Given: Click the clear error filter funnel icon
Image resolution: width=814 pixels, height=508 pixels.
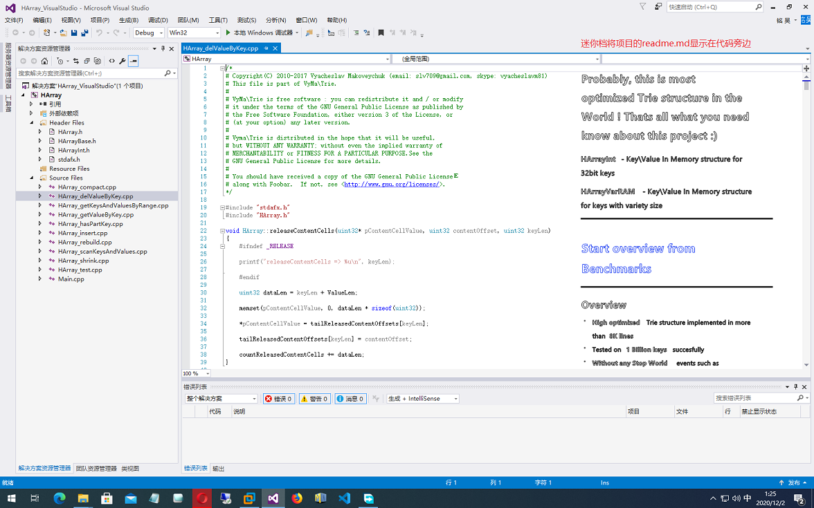Looking at the screenshot, I should [x=376, y=399].
